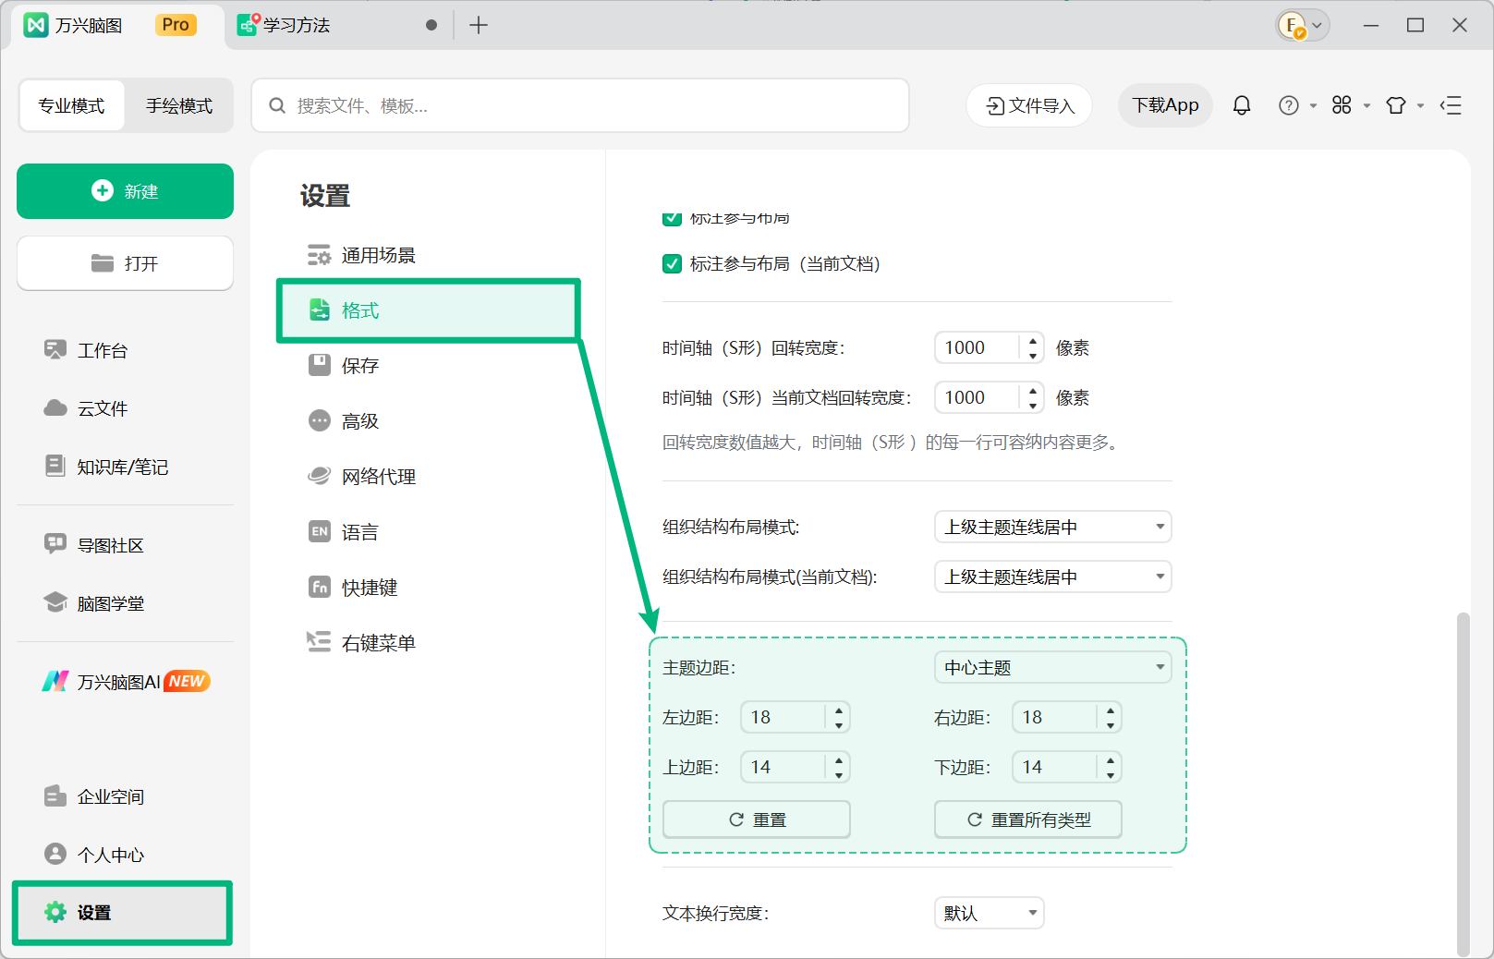Click the 左边距 value field
This screenshot has height=959, width=1494.
783,717
